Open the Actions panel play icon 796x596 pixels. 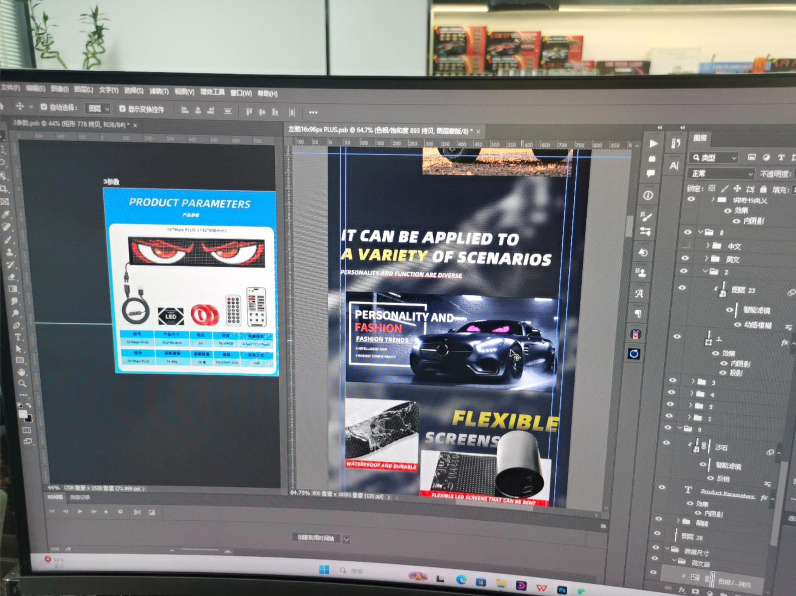click(x=654, y=144)
